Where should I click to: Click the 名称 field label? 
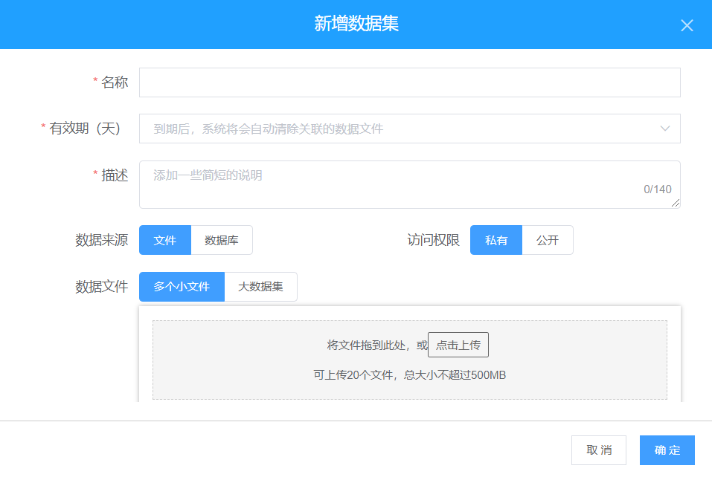(115, 82)
